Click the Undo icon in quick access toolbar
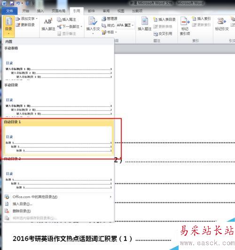This screenshot has width=235, height=250. click(x=18, y=3)
